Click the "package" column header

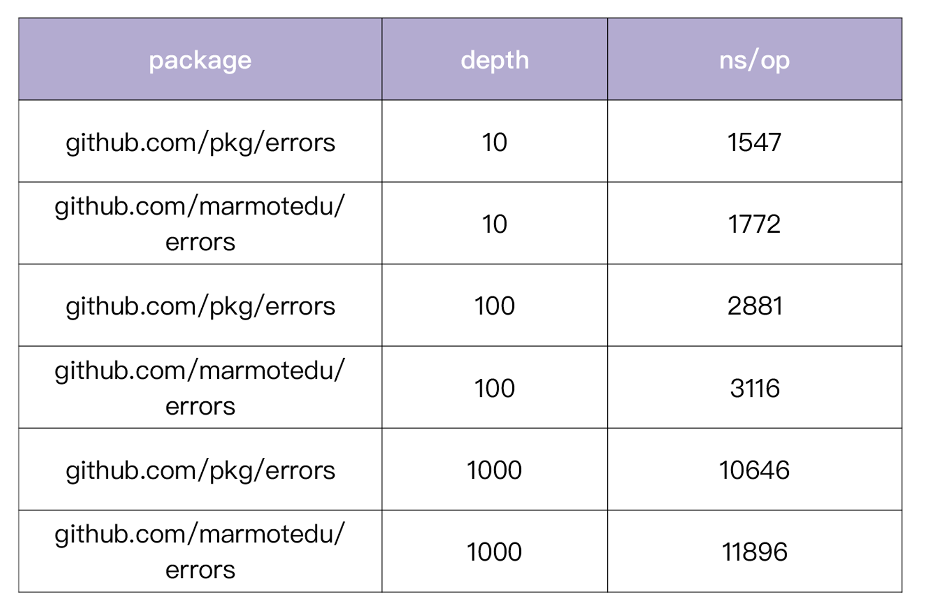pos(200,60)
